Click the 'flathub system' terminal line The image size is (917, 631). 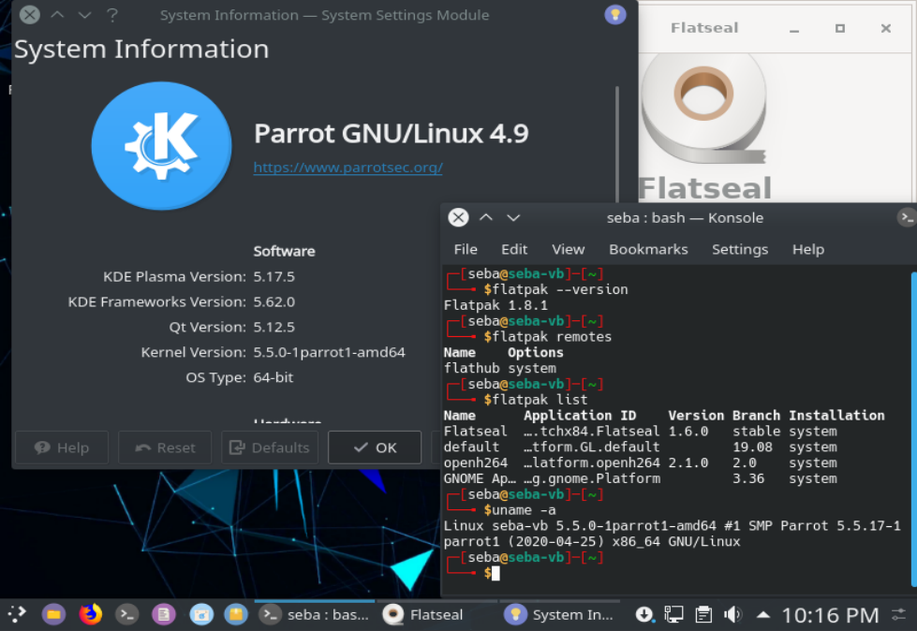coord(500,369)
